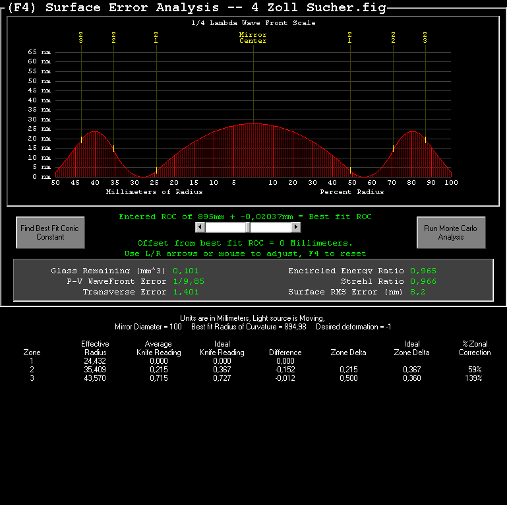Click the Find Best Fit Conic Constant button
This screenshot has width=507, height=505.
pyautogui.click(x=49, y=232)
